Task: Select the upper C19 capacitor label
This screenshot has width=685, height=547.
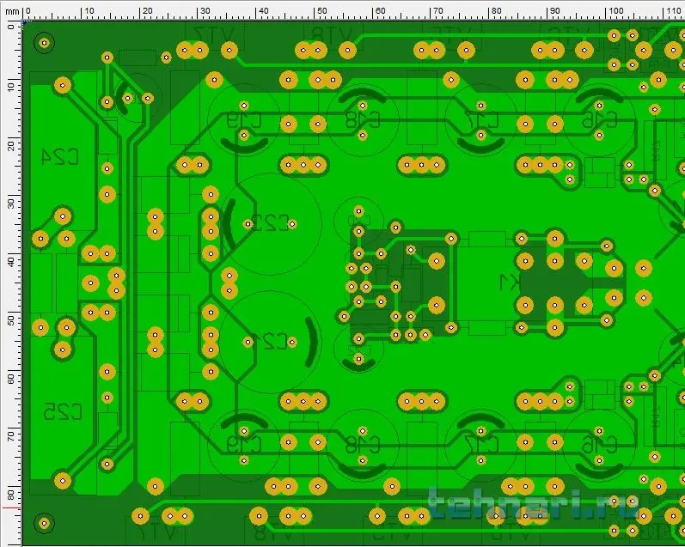Action: [244, 120]
